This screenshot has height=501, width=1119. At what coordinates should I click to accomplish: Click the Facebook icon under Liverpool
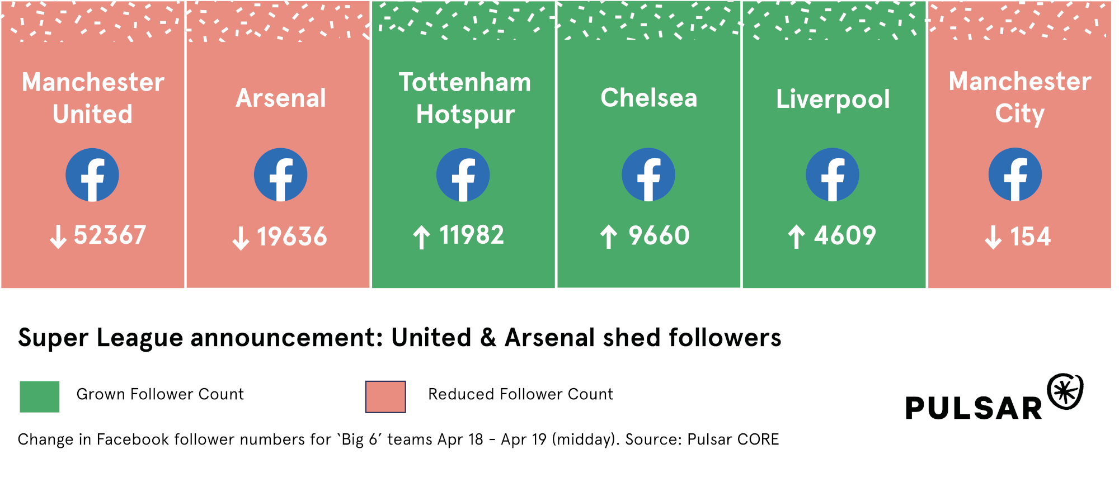tap(832, 175)
